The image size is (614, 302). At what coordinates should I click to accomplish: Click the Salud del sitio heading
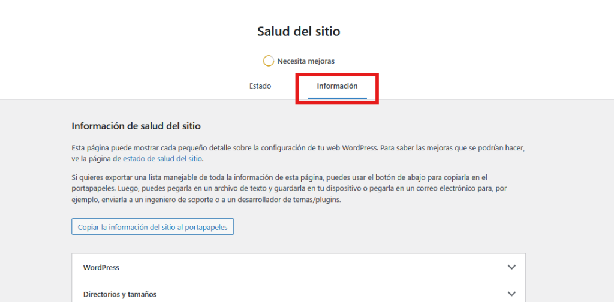299,31
